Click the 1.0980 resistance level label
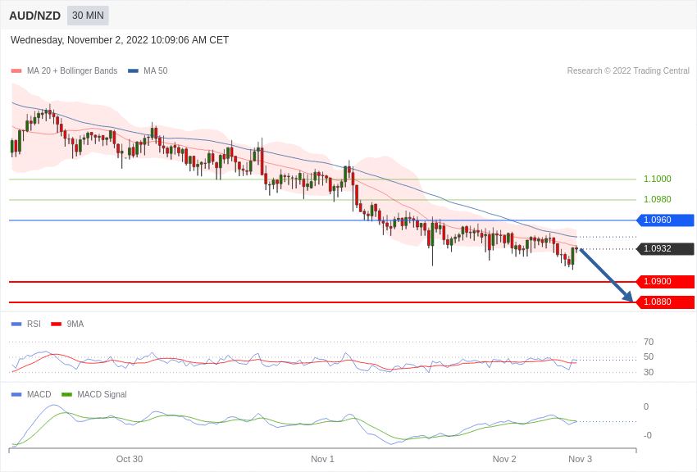 [658, 199]
